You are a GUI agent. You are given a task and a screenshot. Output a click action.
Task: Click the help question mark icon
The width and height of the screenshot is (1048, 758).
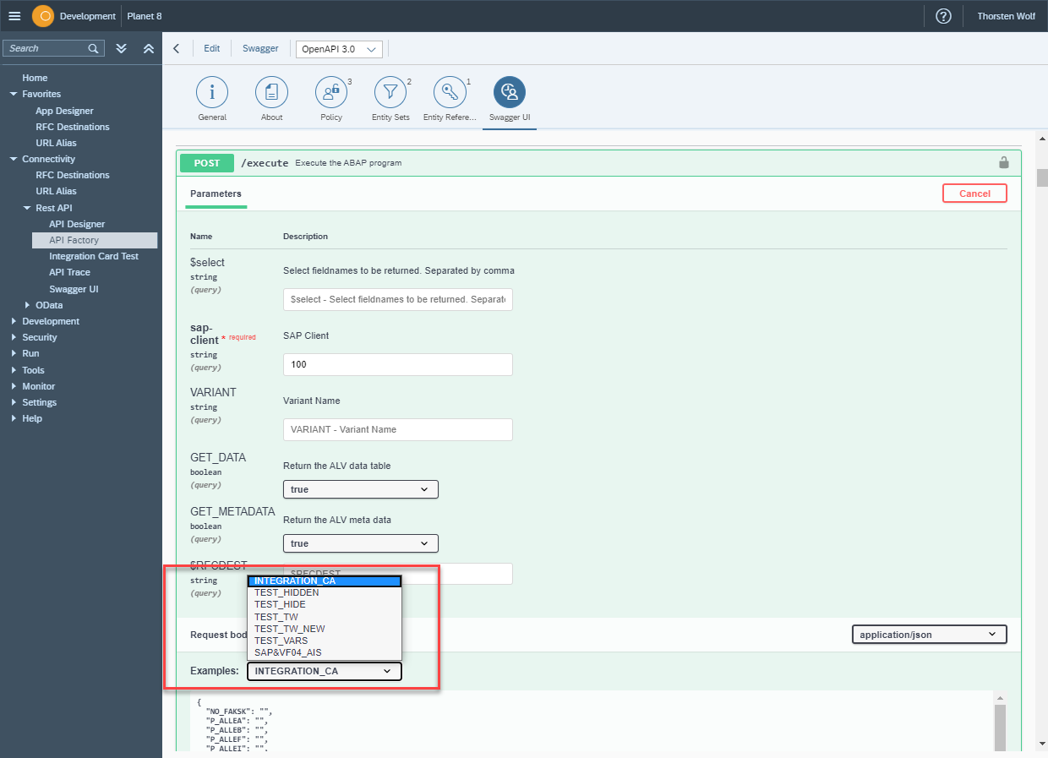pyautogui.click(x=943, y=16)
